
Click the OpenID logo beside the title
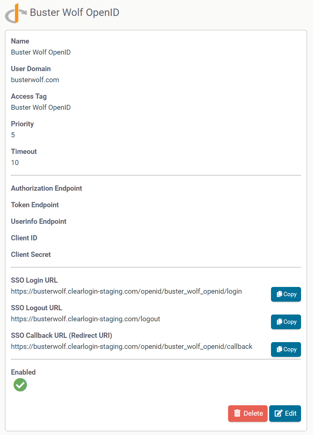tap(15, 13)
